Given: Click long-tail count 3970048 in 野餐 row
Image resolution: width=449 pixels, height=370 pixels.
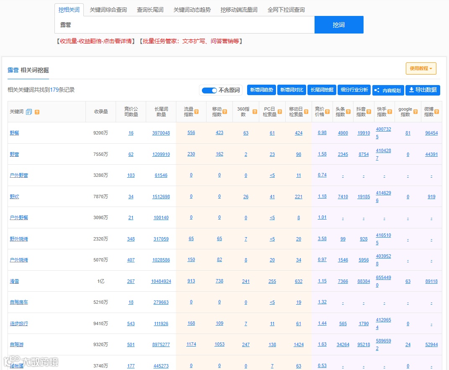Looking at the screenshot, I should (161, 133).
